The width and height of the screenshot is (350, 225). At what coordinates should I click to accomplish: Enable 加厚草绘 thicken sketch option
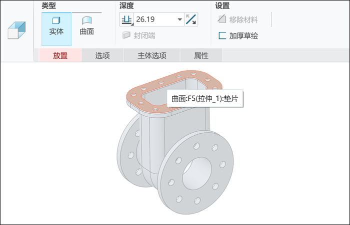(238, 35)
